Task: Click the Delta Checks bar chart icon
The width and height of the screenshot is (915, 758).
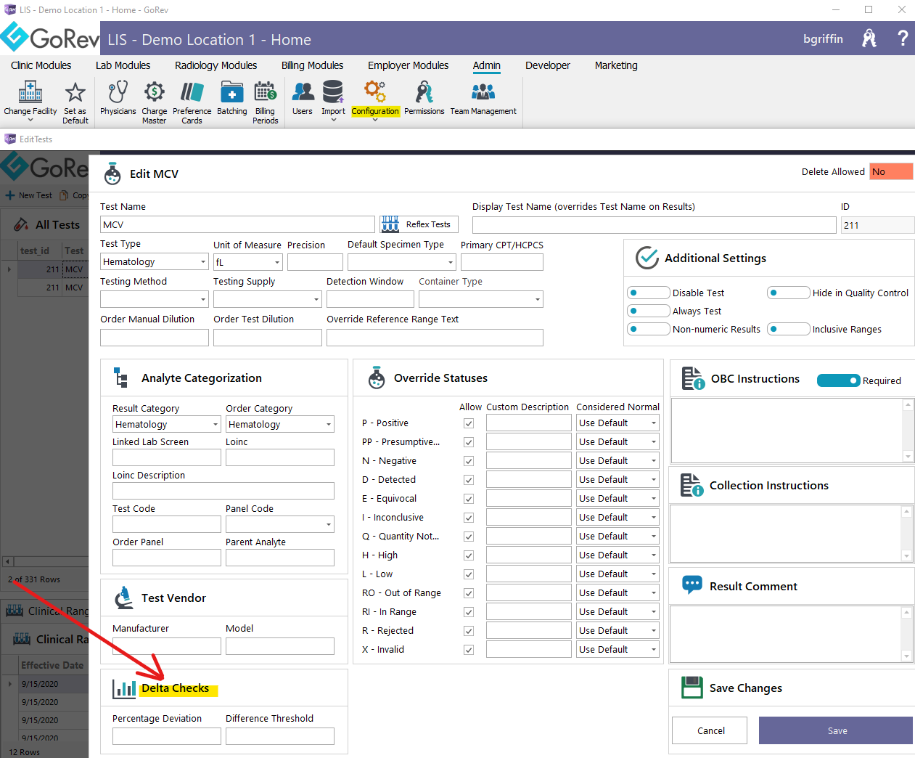Action: coord(124,688)
